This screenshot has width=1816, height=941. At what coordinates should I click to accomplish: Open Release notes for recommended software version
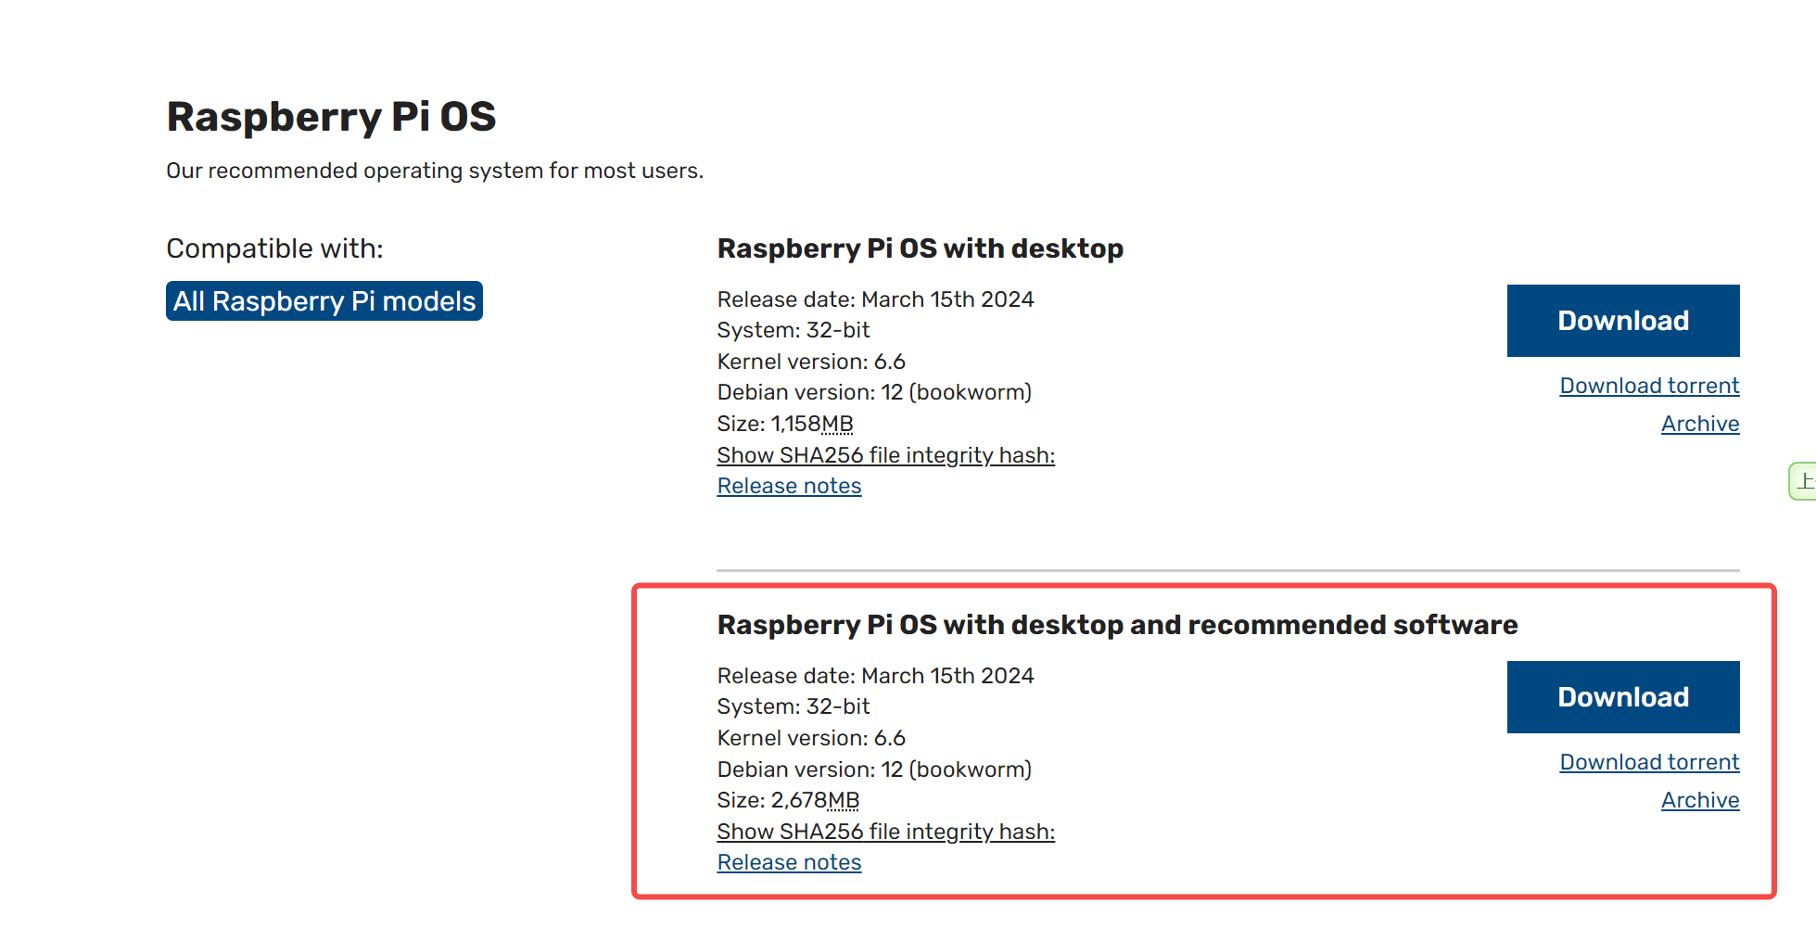(789, 862)
